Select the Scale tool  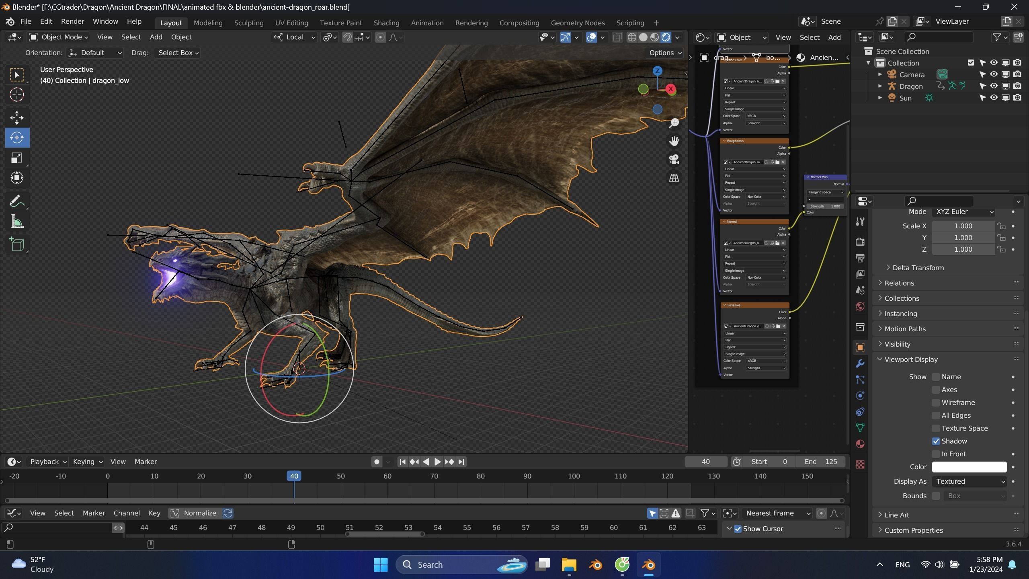[x=17, y=158]
